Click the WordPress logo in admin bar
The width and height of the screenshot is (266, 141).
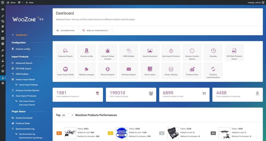click(3, 2)
